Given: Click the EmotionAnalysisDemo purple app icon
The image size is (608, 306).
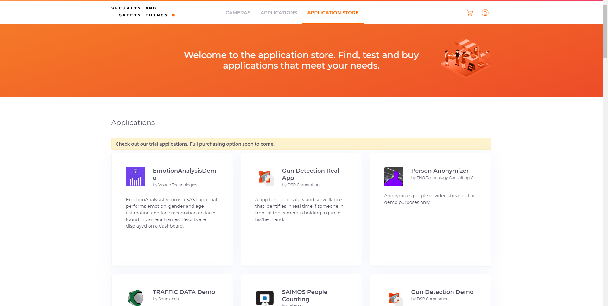Looking at the screenshot, I should [135, 177].
